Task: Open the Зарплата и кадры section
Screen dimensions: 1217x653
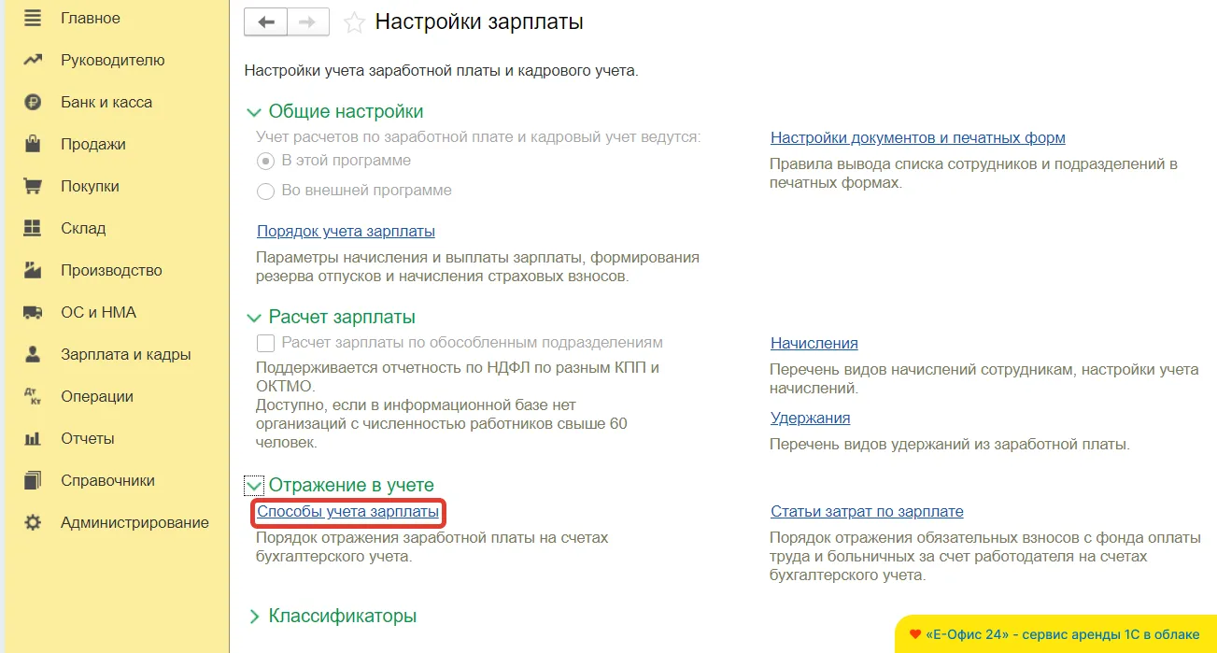Action: (x=126, y=354)
